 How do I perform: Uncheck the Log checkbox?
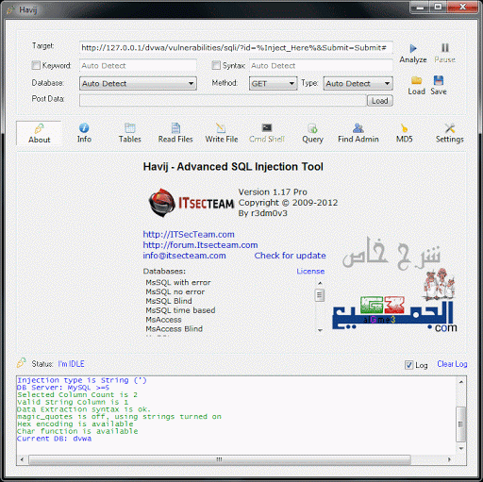coord(408,365)
